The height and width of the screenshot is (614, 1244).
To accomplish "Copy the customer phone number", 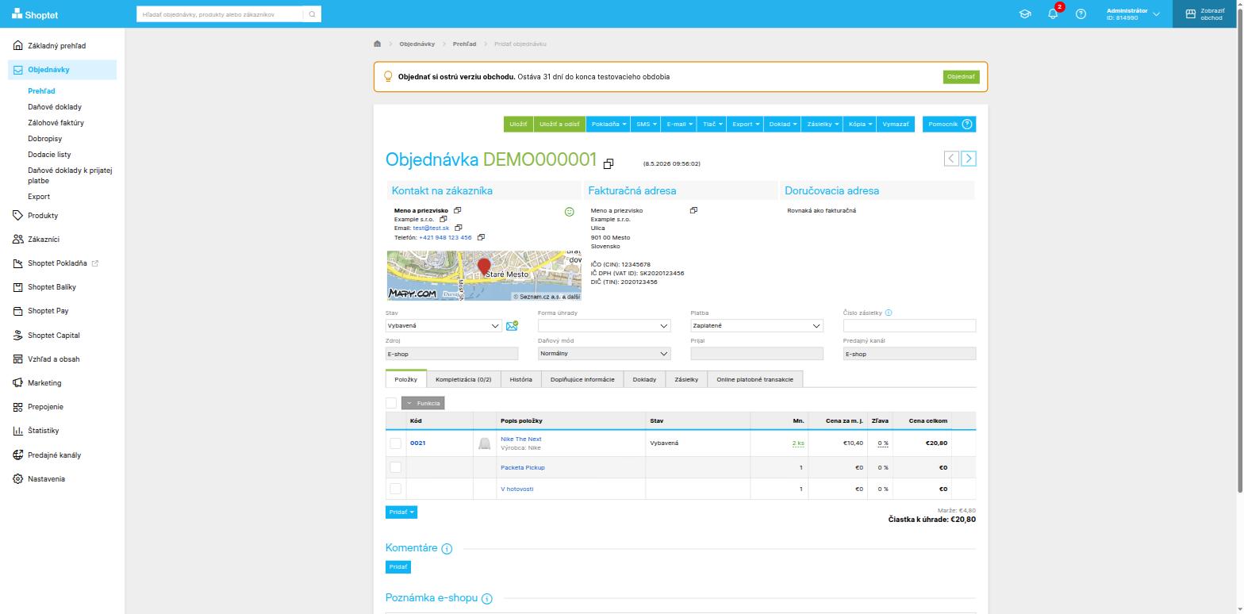I will pyautogui.click(x=481, y=237).
